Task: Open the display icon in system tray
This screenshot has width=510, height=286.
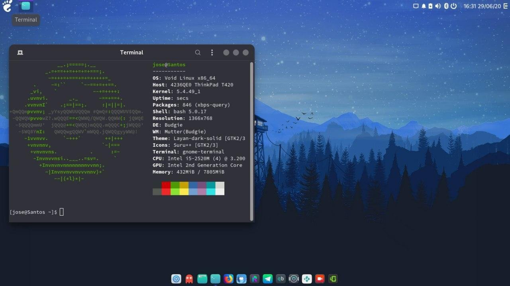Action: click(416, 6)
